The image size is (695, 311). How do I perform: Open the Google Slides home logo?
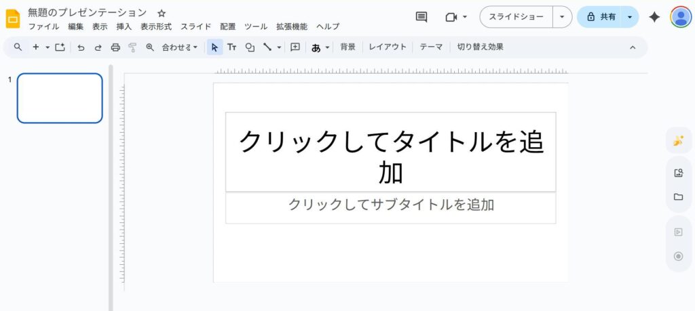tap(12, 18)
